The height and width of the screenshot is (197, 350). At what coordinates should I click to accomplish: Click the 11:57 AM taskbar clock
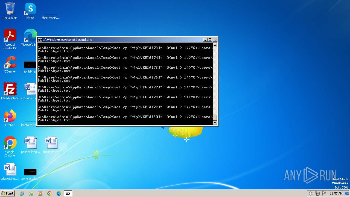(x=336, y=193)
